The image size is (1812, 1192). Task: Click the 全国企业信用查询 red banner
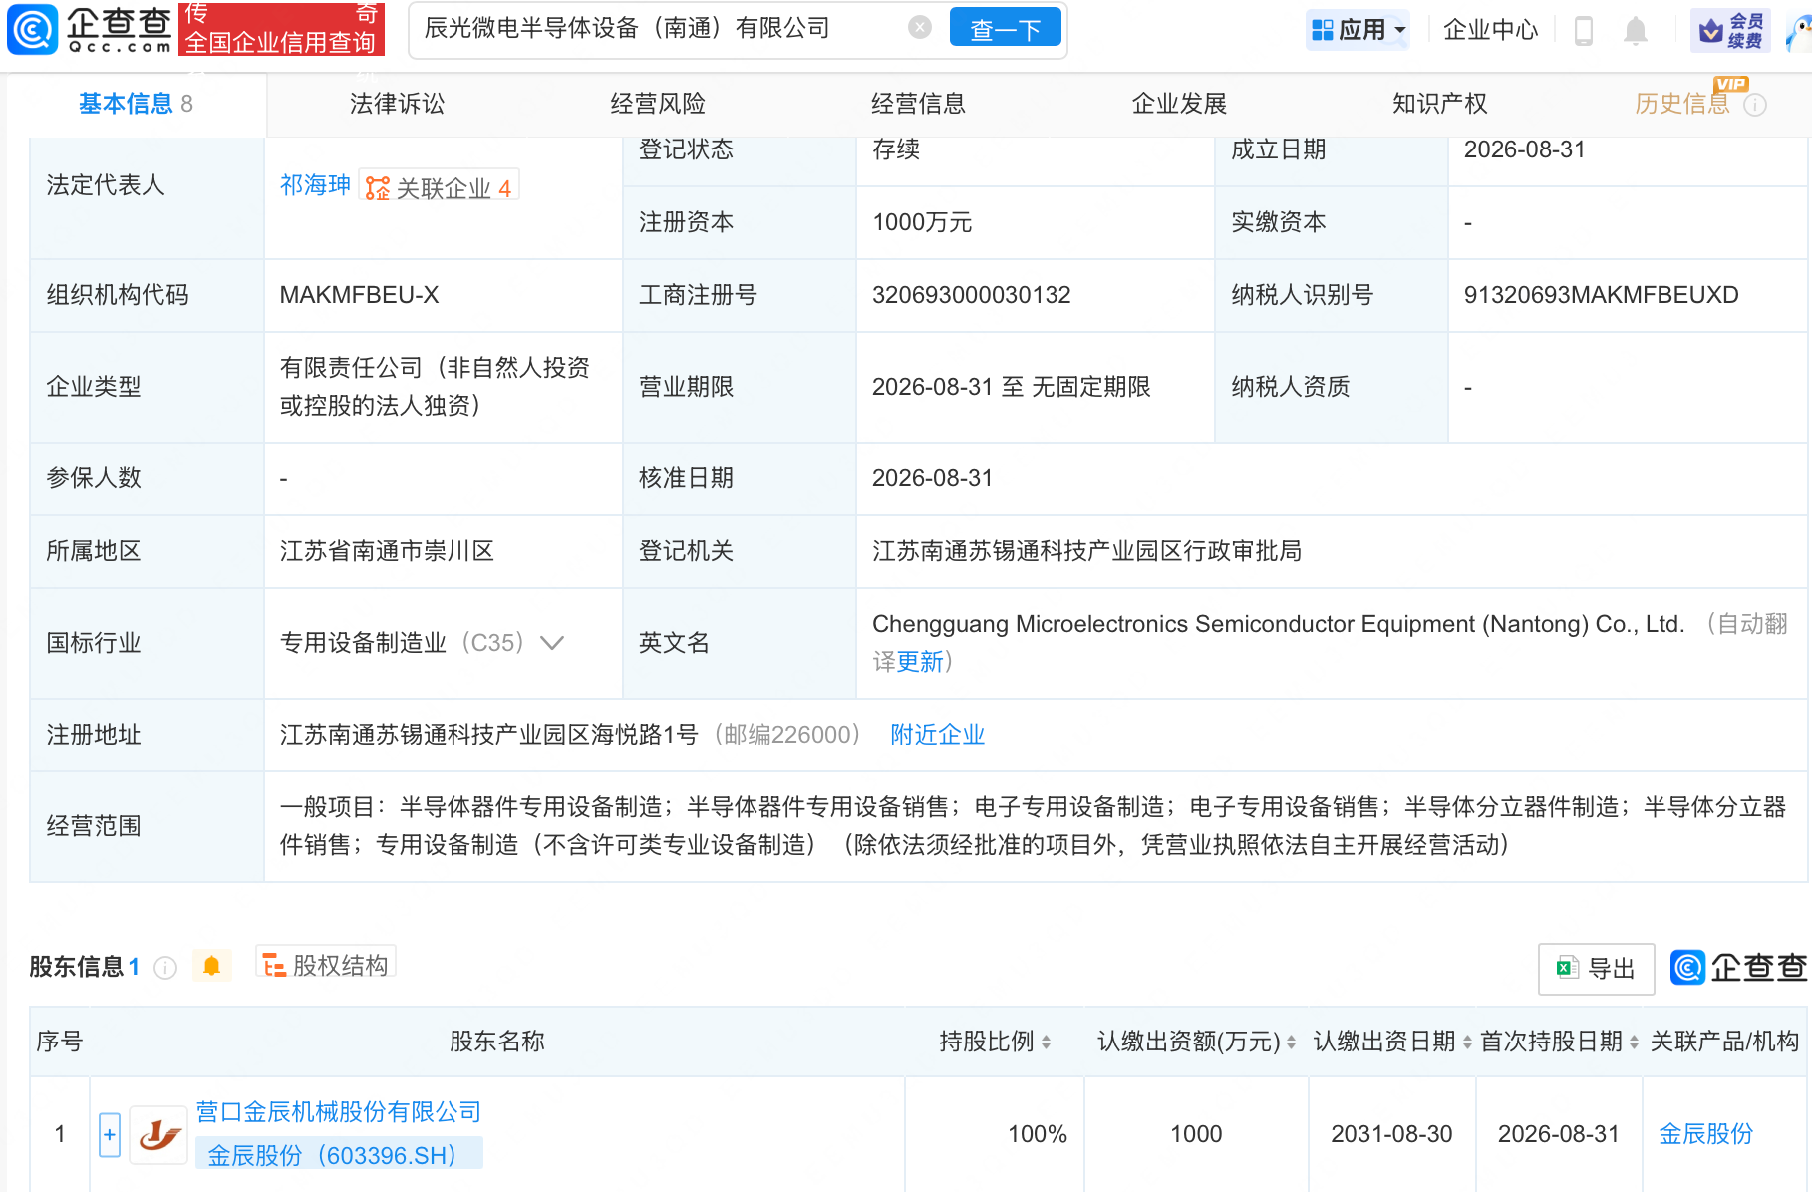281,29
